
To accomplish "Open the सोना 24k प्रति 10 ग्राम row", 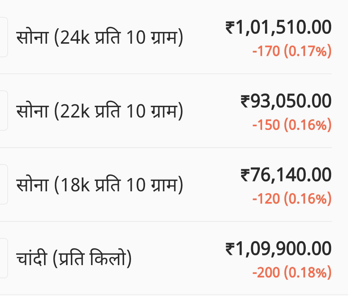I will pyautogui.click(x=166, y=37).
